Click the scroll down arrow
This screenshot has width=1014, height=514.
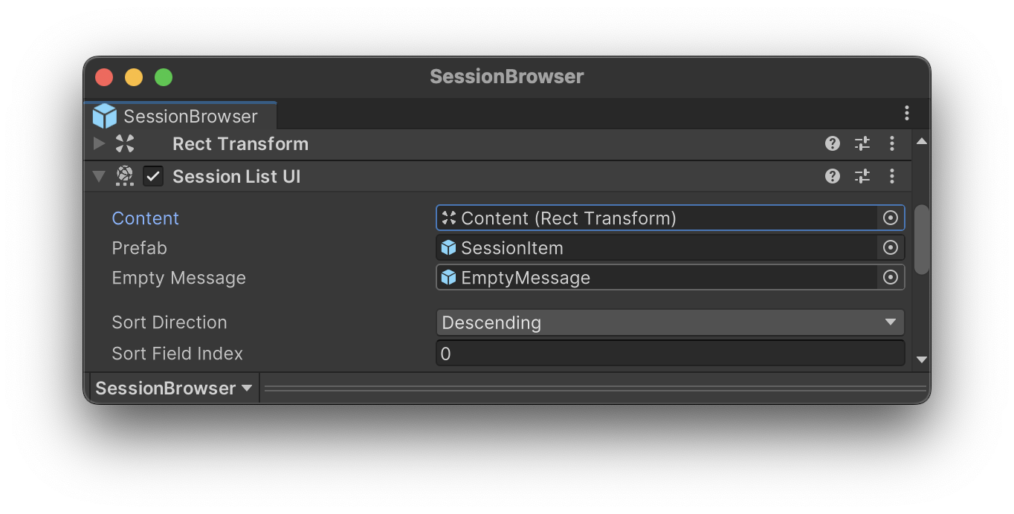pos(922,360)
